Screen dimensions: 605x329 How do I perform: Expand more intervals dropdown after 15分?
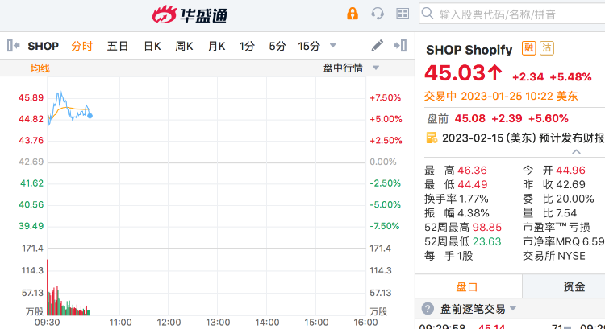click(333, 46)
